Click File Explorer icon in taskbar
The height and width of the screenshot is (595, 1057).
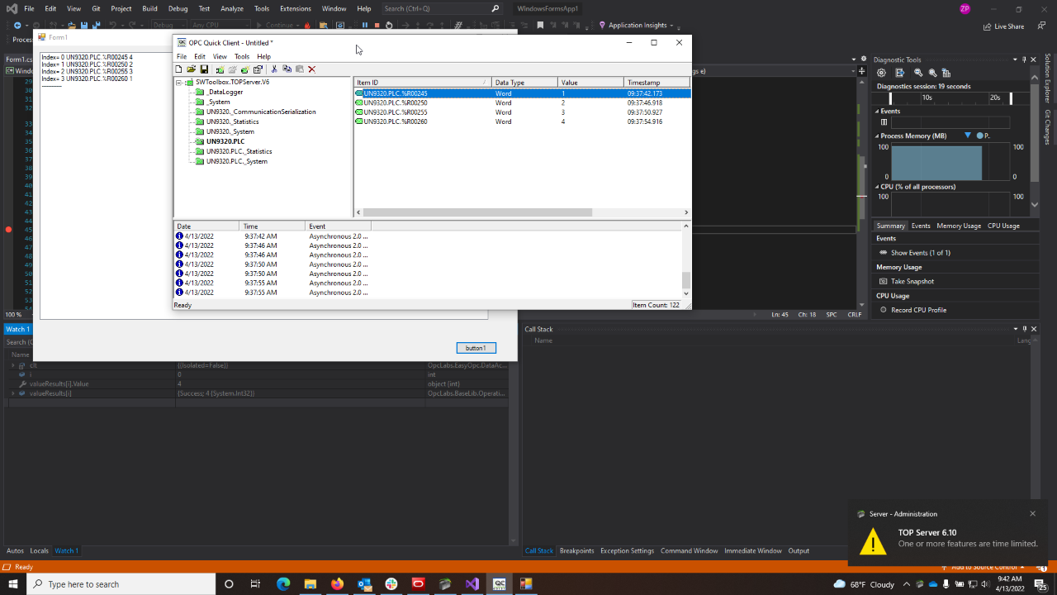310,584
